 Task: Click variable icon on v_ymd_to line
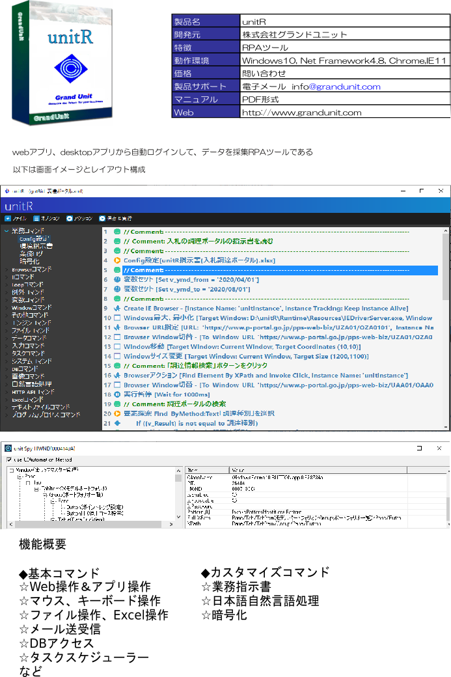117,289
